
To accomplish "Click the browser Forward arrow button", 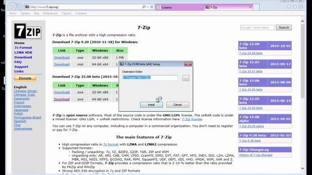I will 20,7.
